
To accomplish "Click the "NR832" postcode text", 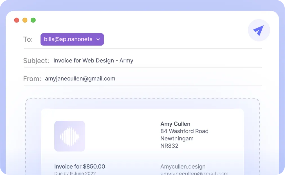I will tap(169, 146).
